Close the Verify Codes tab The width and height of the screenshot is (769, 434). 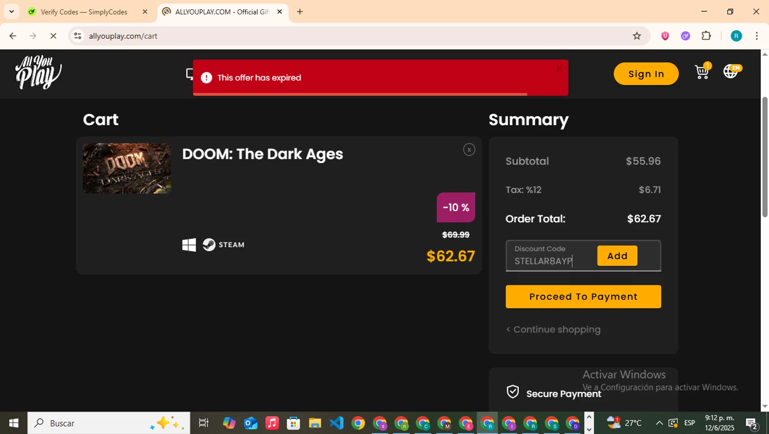(x=145, y=12)
